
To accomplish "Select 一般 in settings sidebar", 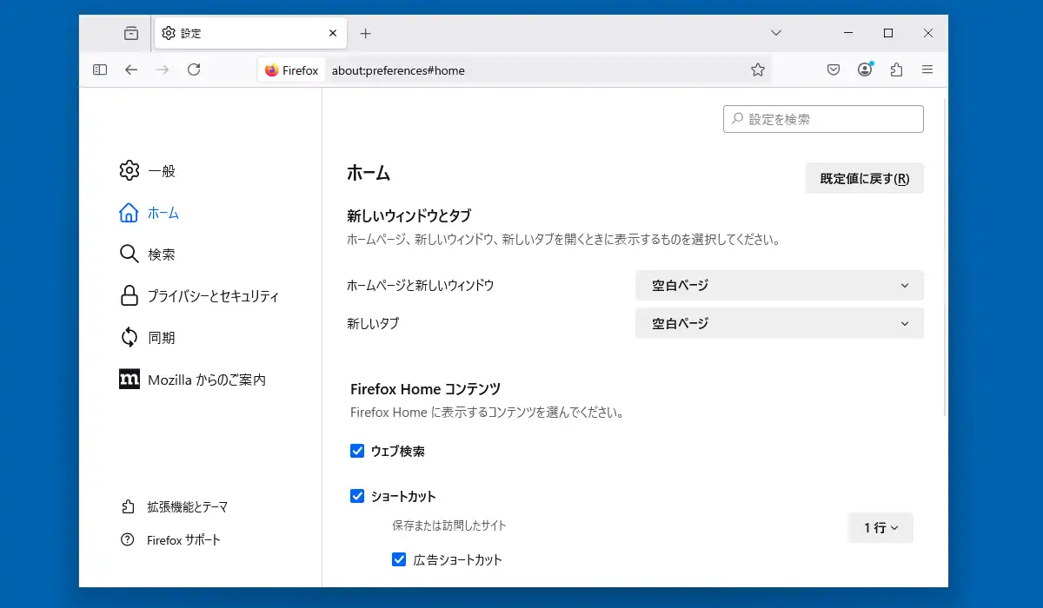I will tap(148, 171).
